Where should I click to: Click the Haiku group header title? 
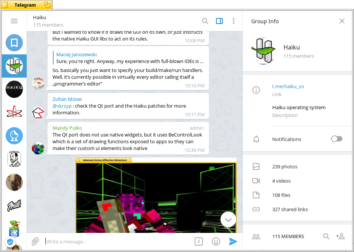click(x=39, y=17)
